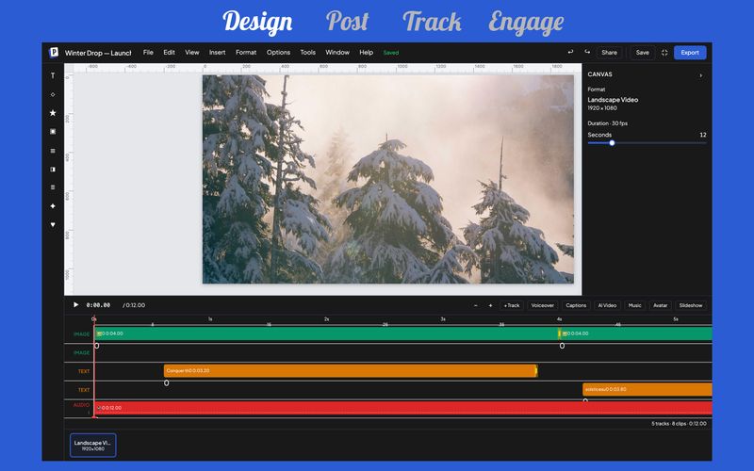The width and height of the screenshot is (754, 471).
Task: Select the Text tool in the left toolbar
Action: [x=53, y=75]
